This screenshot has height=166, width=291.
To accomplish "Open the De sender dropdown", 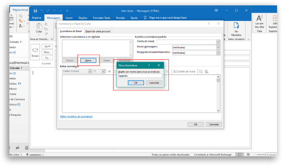I will click(47, 46).
